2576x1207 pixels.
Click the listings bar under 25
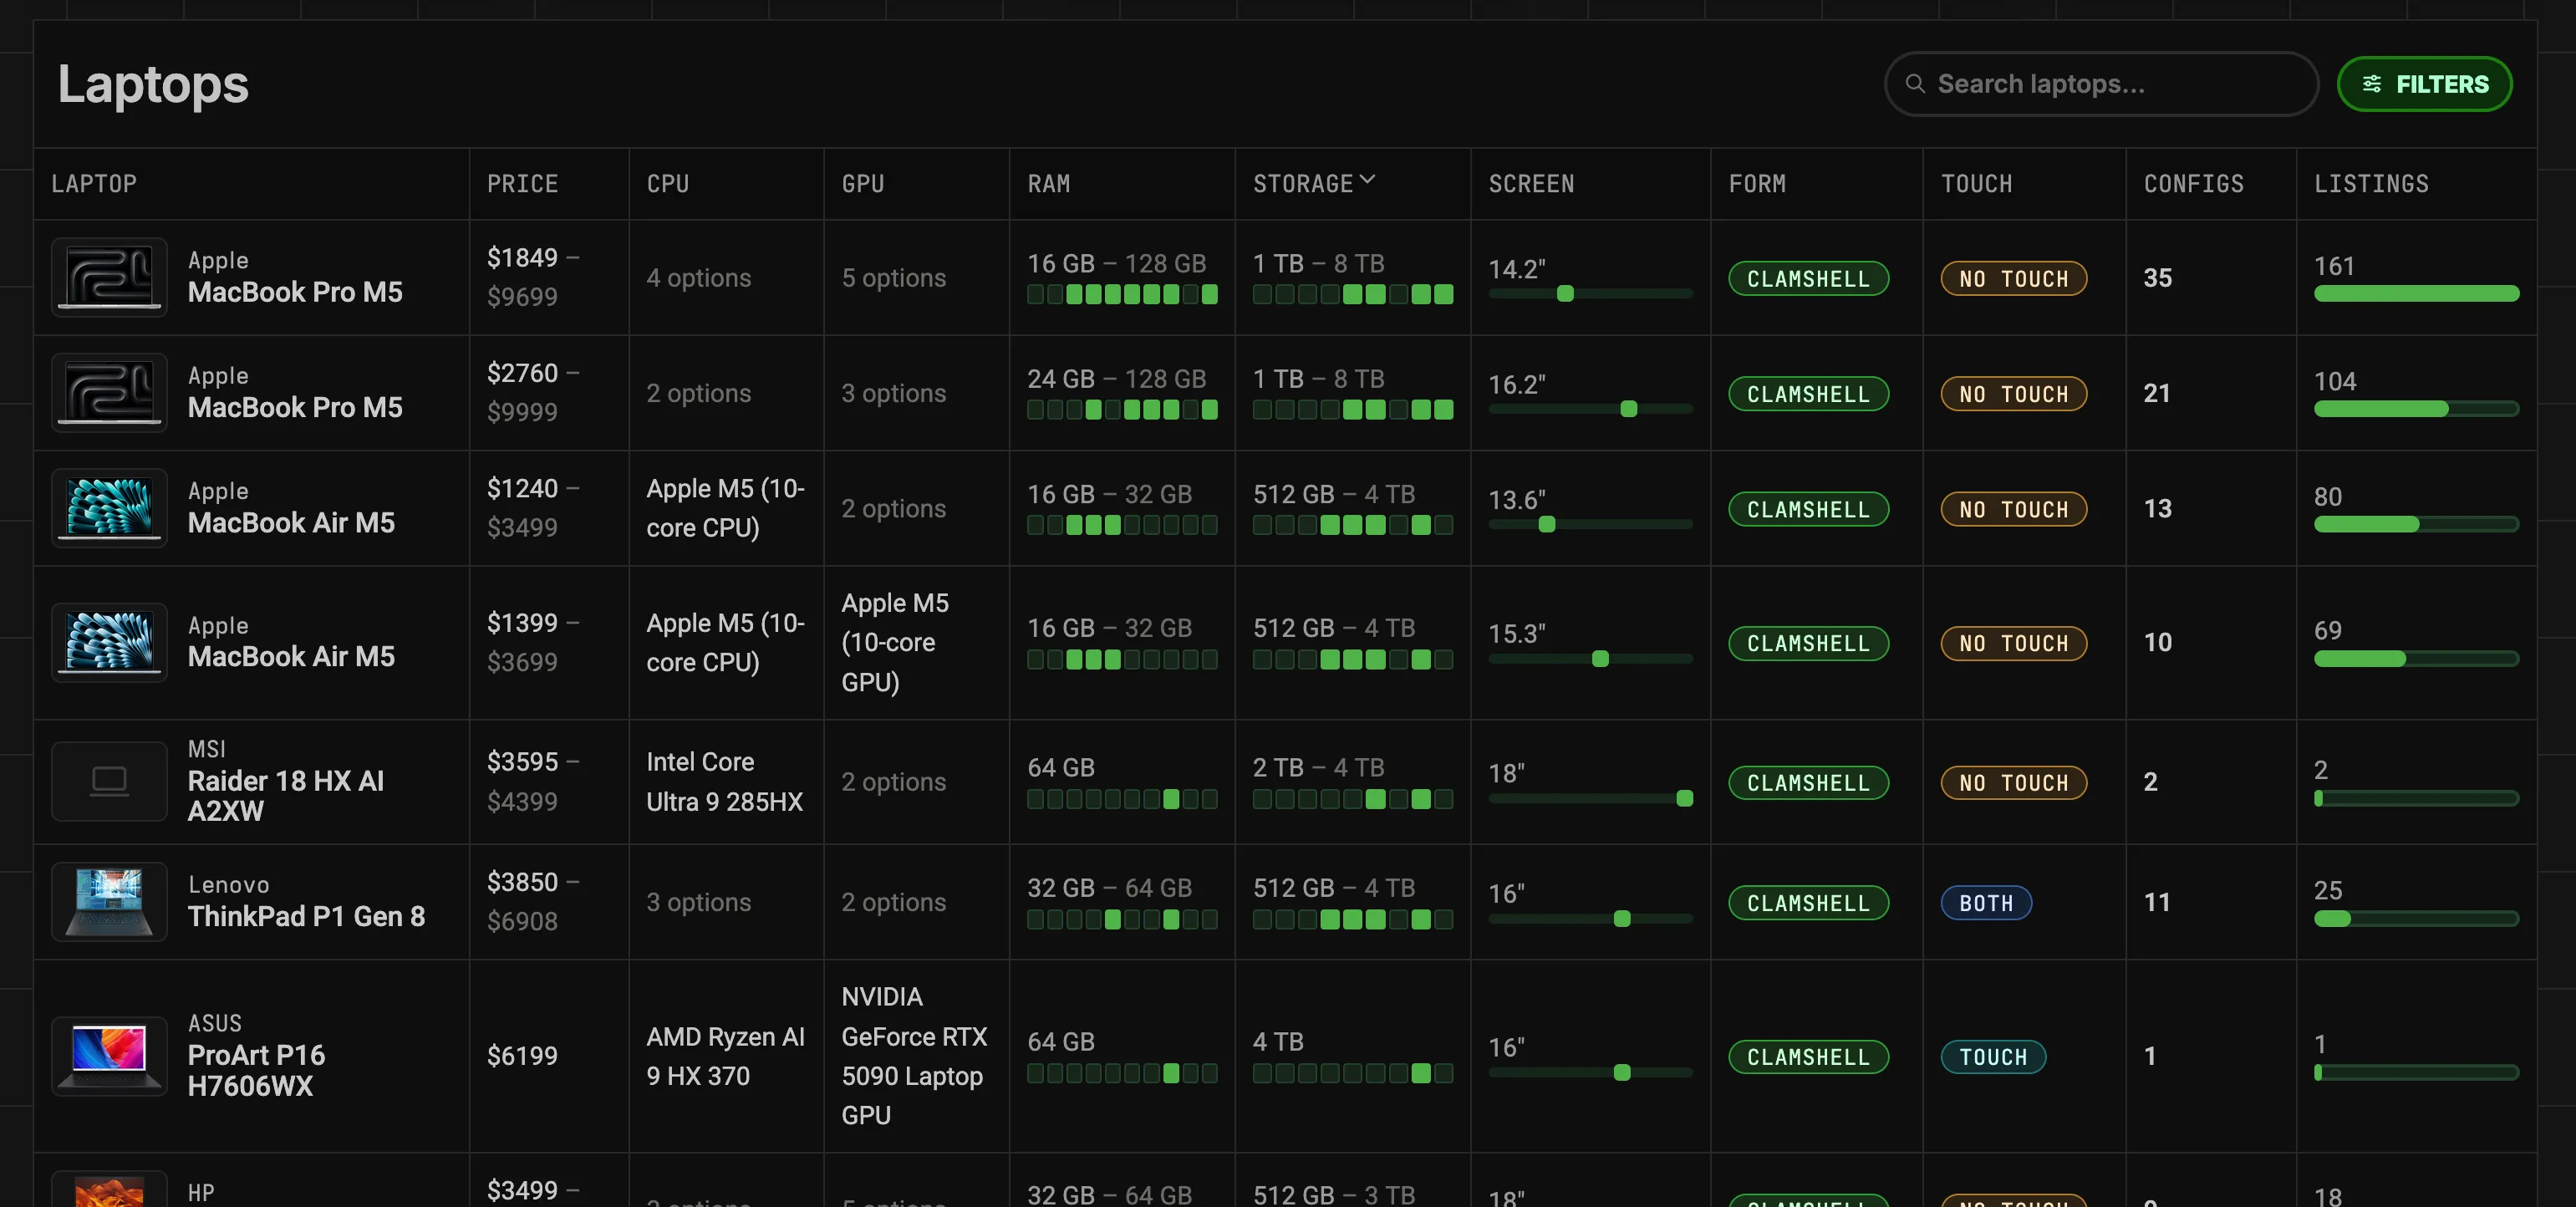click(2416, 919)
